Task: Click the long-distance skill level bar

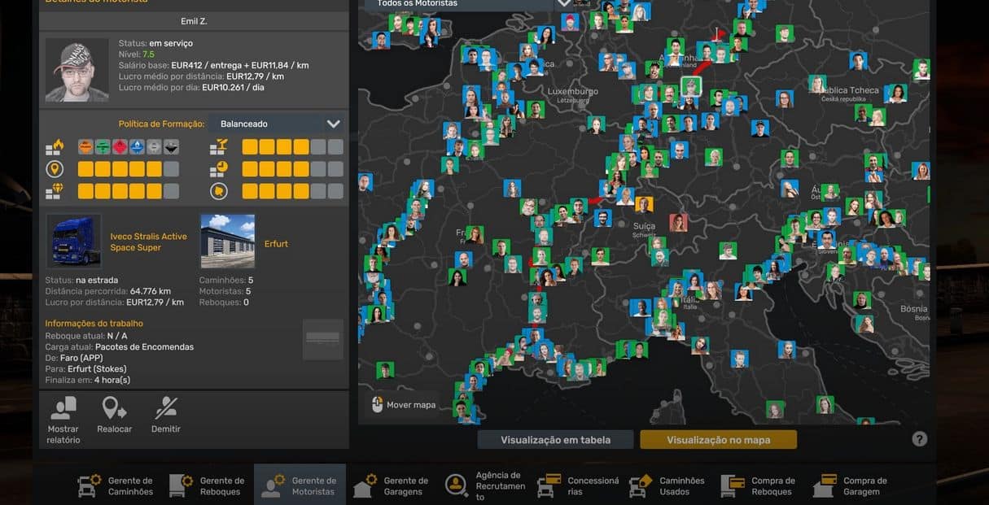Action: click(x=128, y=169)
